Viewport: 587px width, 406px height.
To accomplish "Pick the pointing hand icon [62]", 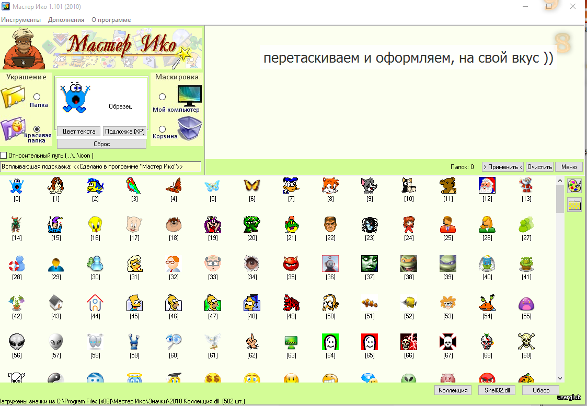I will pos(252,342).
